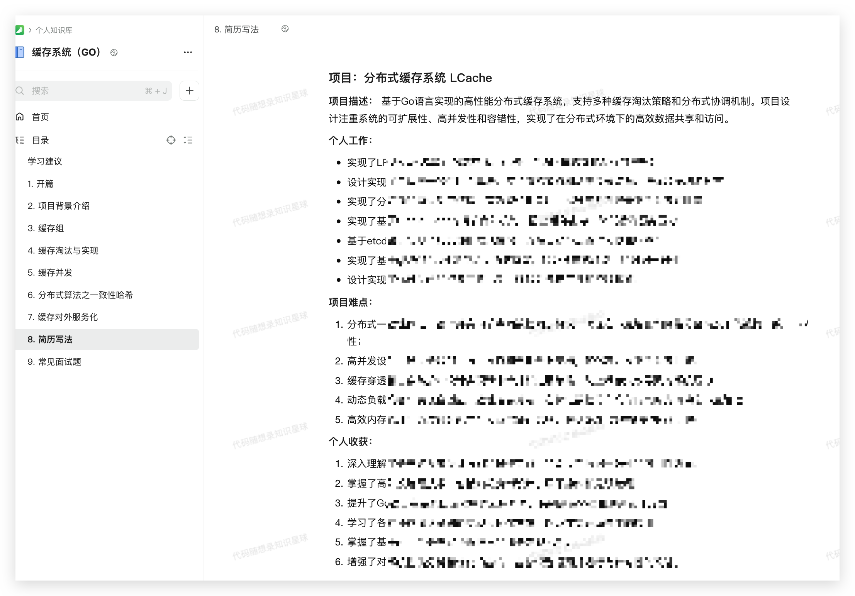Click the 个人工作： heading
This screenshot has width=855, height=596.
[x=350, y=141]
